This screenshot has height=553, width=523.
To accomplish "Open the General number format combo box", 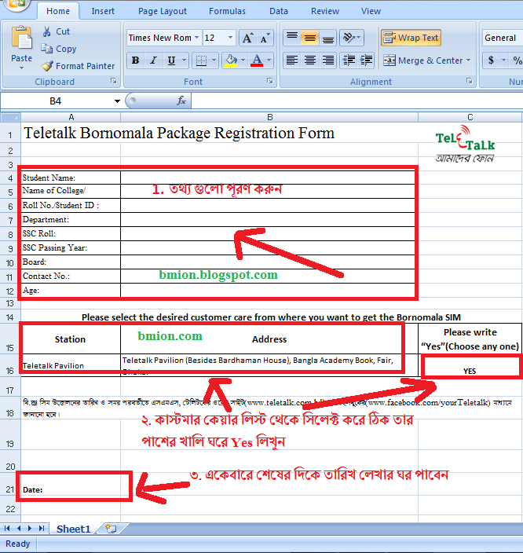I will tap(502, 38).
